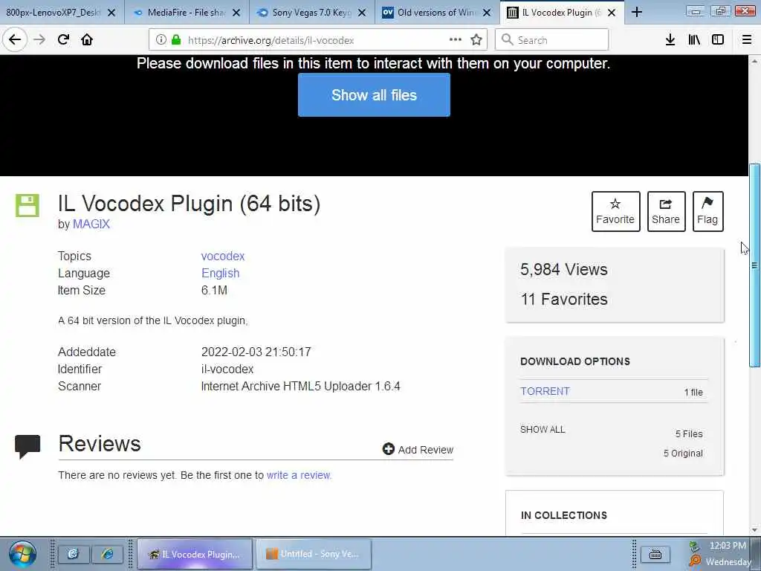Open the Windows Start orb
The height and width of the screenshot is (571, 761).
pyautogui.click(x=22, y=554)
